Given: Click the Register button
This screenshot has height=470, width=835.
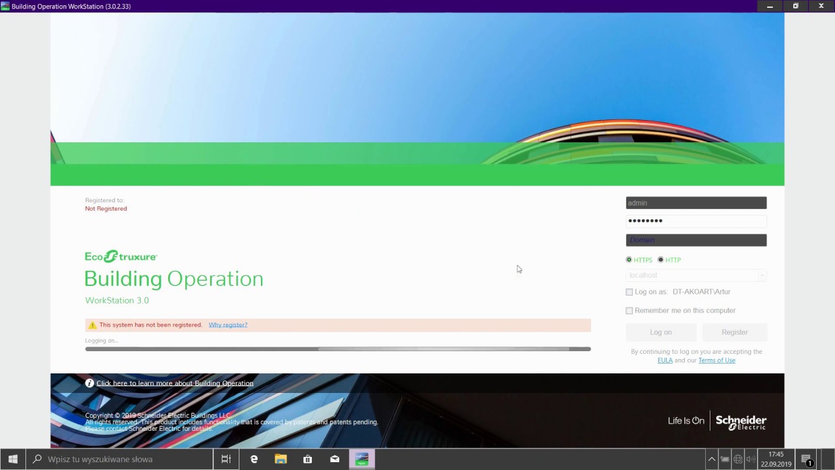Looking at the screenshot, I should point(735,332).
